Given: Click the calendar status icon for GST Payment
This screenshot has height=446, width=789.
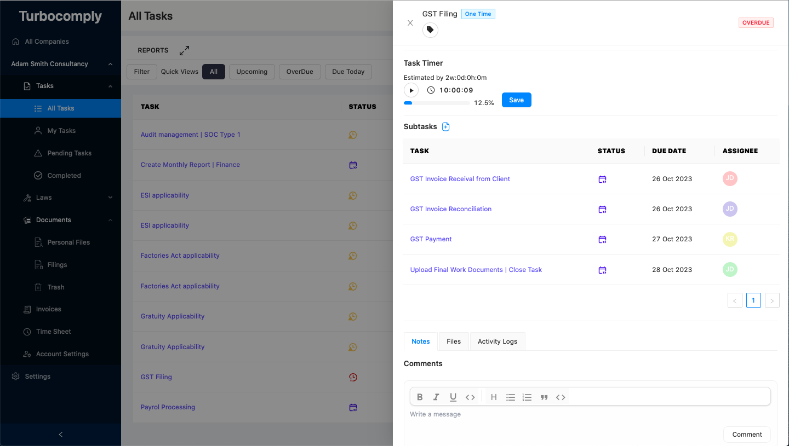Looking at the screenshot, I should pos(602,239).
